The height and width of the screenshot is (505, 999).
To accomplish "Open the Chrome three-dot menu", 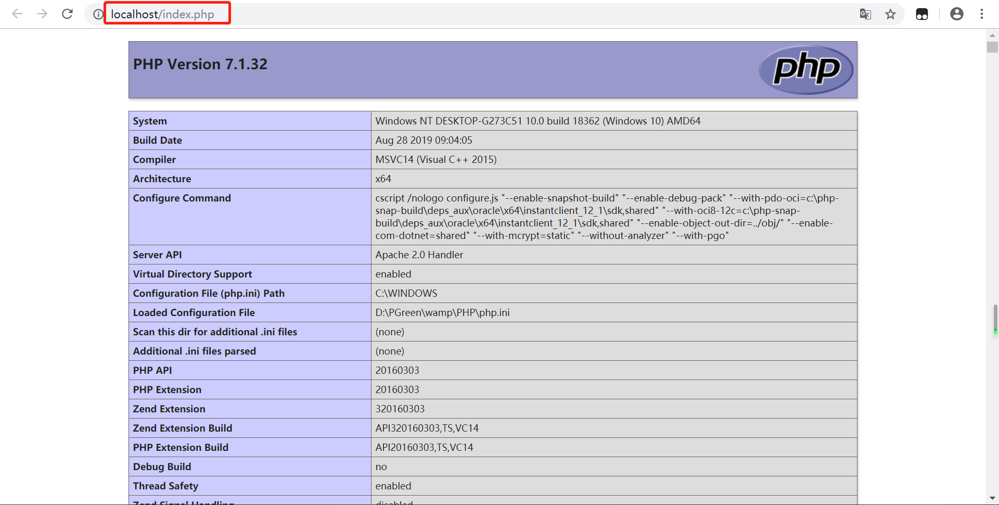I will click(x=982, y=14).
